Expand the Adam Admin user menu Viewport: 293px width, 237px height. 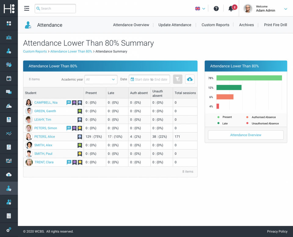pyautogui.click(x=286, y=9)
